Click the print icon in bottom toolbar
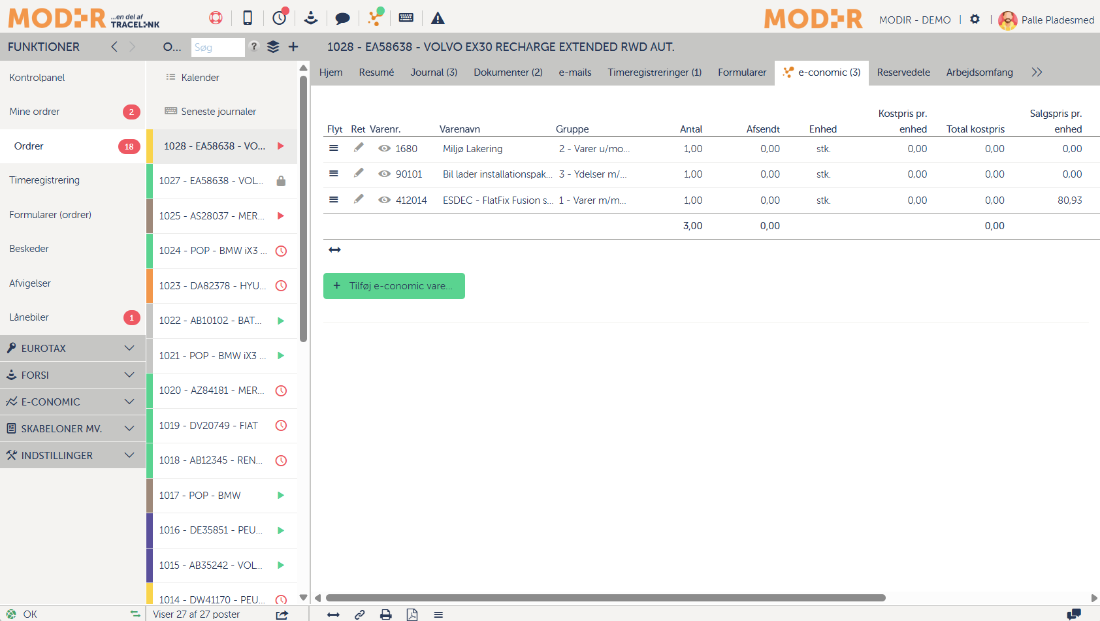 tap(386, 614)
